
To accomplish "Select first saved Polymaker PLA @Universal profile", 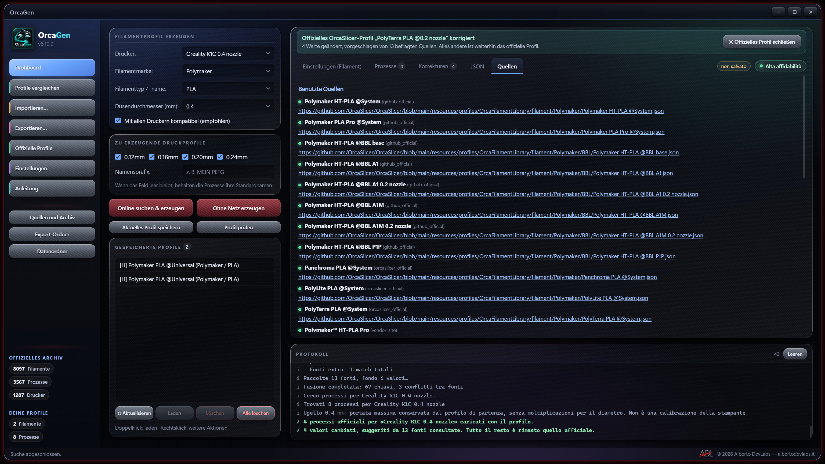I will point(195,265).
